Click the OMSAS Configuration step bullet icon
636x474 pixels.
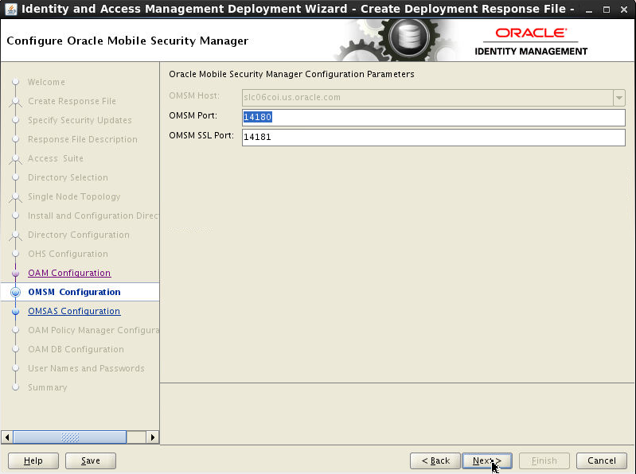[15, 312]
